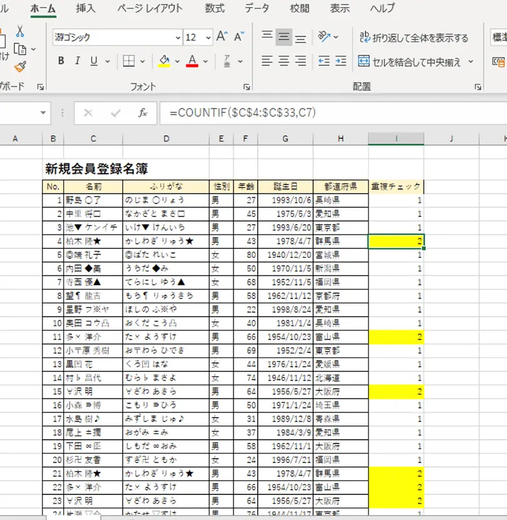507x520 pixels.
Task: Select the Format Painter tool
Action: pos(19,66)
